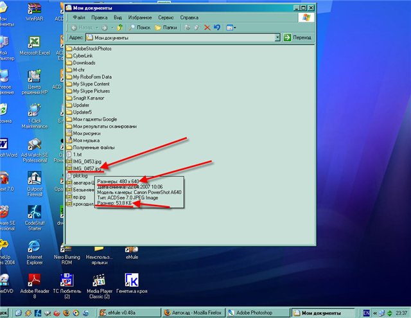Screen dimensions: 411x318
Task: Open the Файл menu
Action: 79,17
